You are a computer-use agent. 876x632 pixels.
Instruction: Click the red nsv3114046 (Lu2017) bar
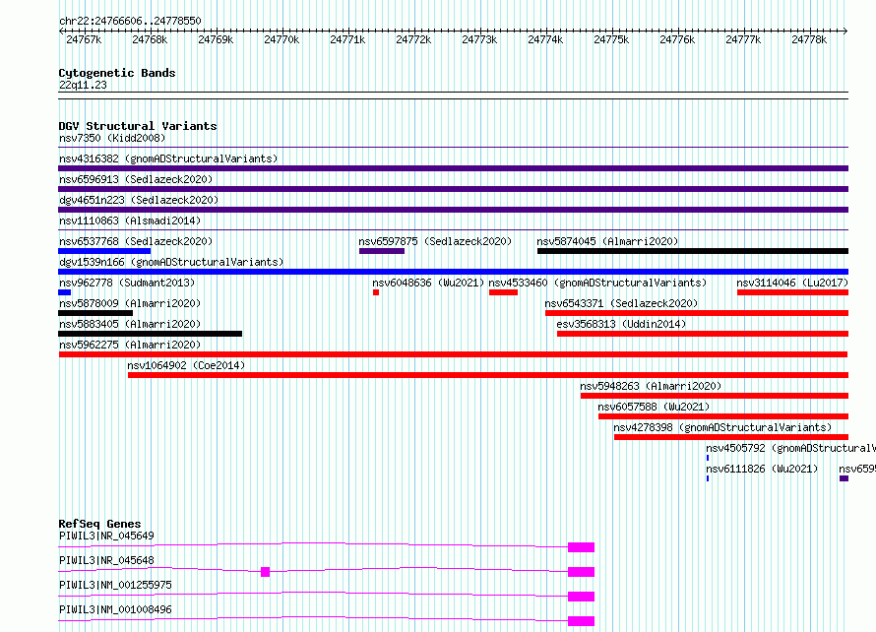click(792, 292)
